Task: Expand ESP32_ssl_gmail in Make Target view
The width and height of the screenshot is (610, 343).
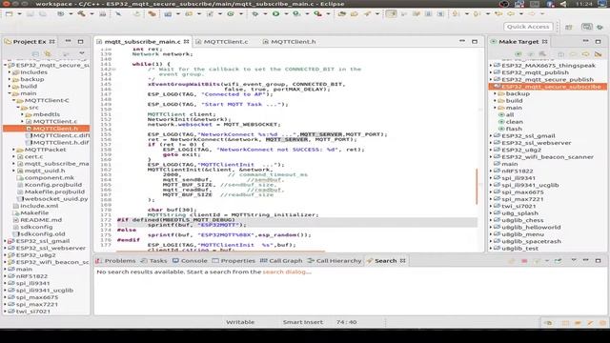Action: pyautogui.click(x=491, y=135)
